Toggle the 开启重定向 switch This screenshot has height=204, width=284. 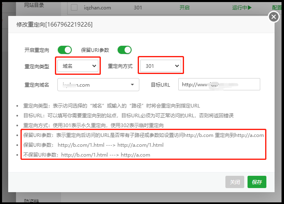click(65, 50)
